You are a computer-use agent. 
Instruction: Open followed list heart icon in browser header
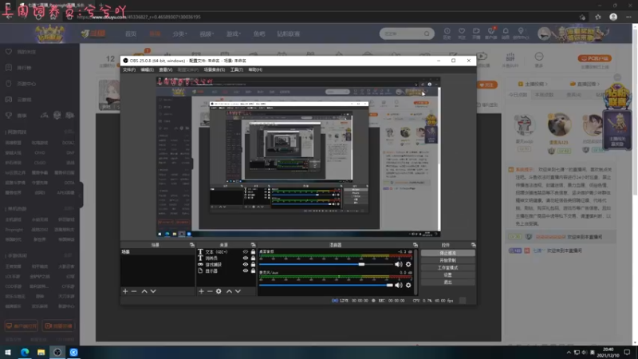click(462, 33)
